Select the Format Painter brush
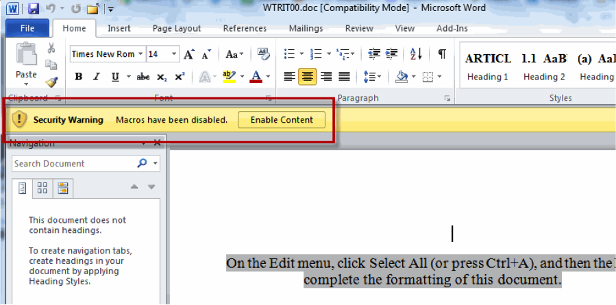Viewport: 616px width, 305px height. coord(51,82)
